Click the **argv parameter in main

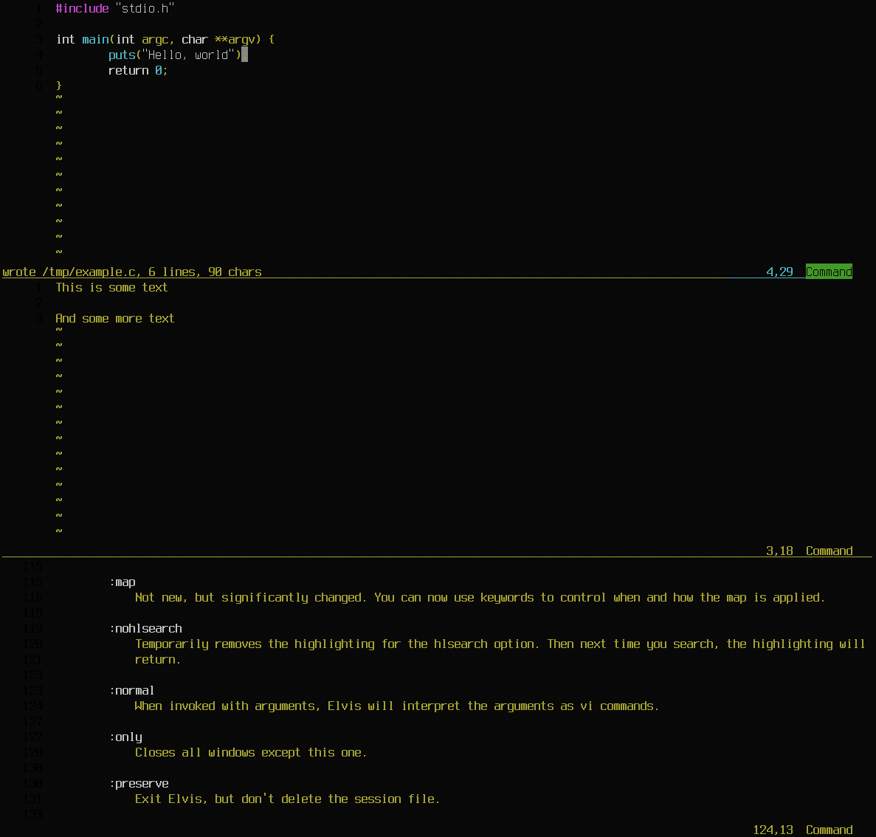tap(235, 40)
